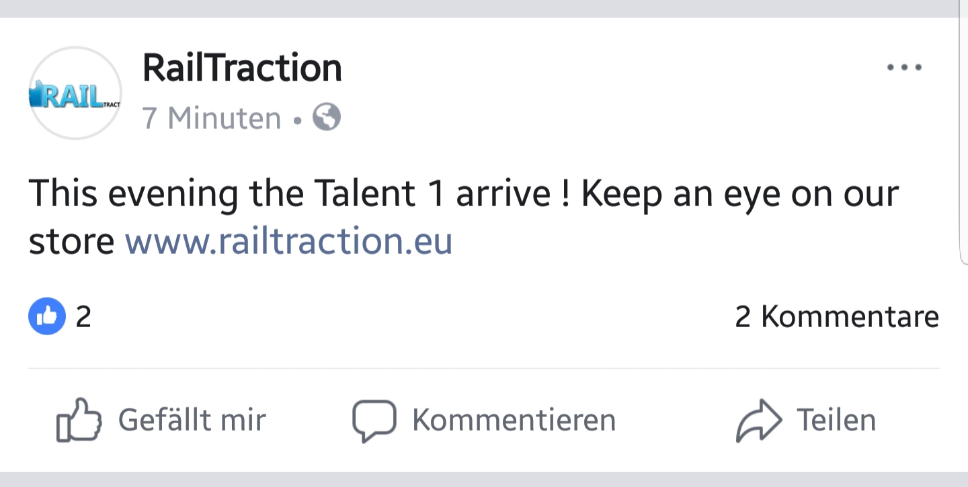This screenshot has width=968, height=487.
Task: Open the RailTraction page name
Action: click(x=242, y=69)
